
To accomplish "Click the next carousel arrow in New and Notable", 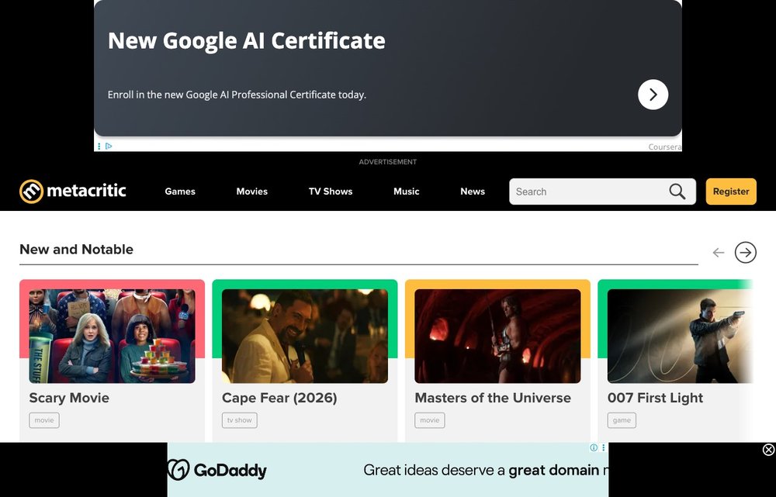I will 745,252.
